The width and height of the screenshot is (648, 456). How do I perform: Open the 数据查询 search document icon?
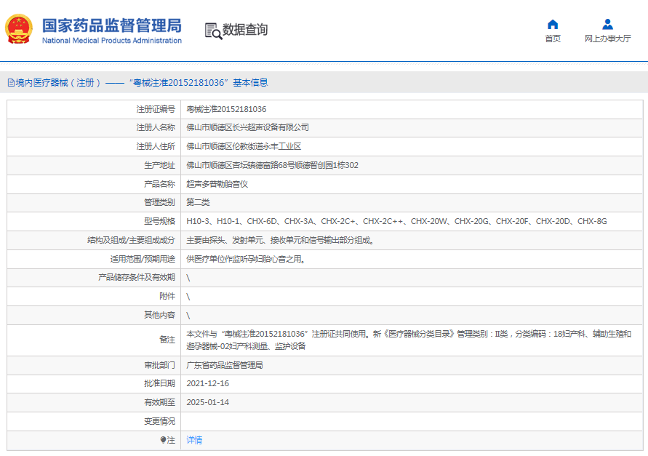[213, 31]
